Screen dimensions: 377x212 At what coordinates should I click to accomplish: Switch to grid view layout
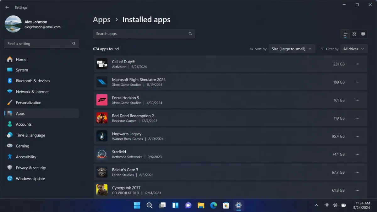click(354, 34)
